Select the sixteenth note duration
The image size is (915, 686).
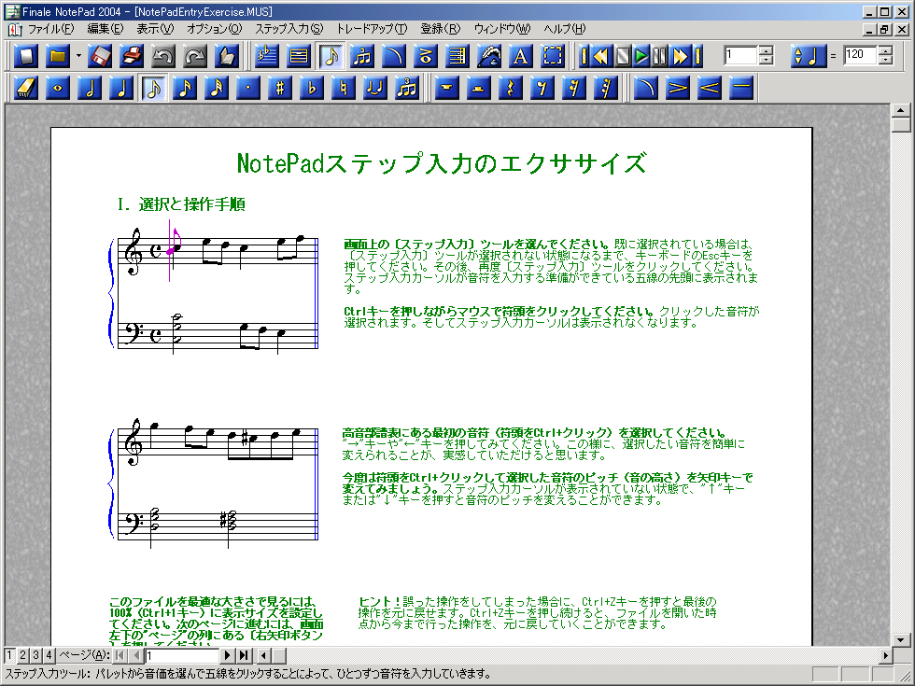click(x=185, y=88)
